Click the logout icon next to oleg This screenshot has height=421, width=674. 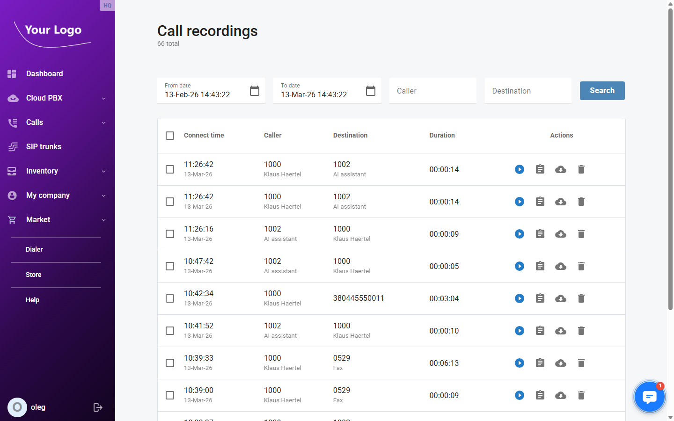98,407
